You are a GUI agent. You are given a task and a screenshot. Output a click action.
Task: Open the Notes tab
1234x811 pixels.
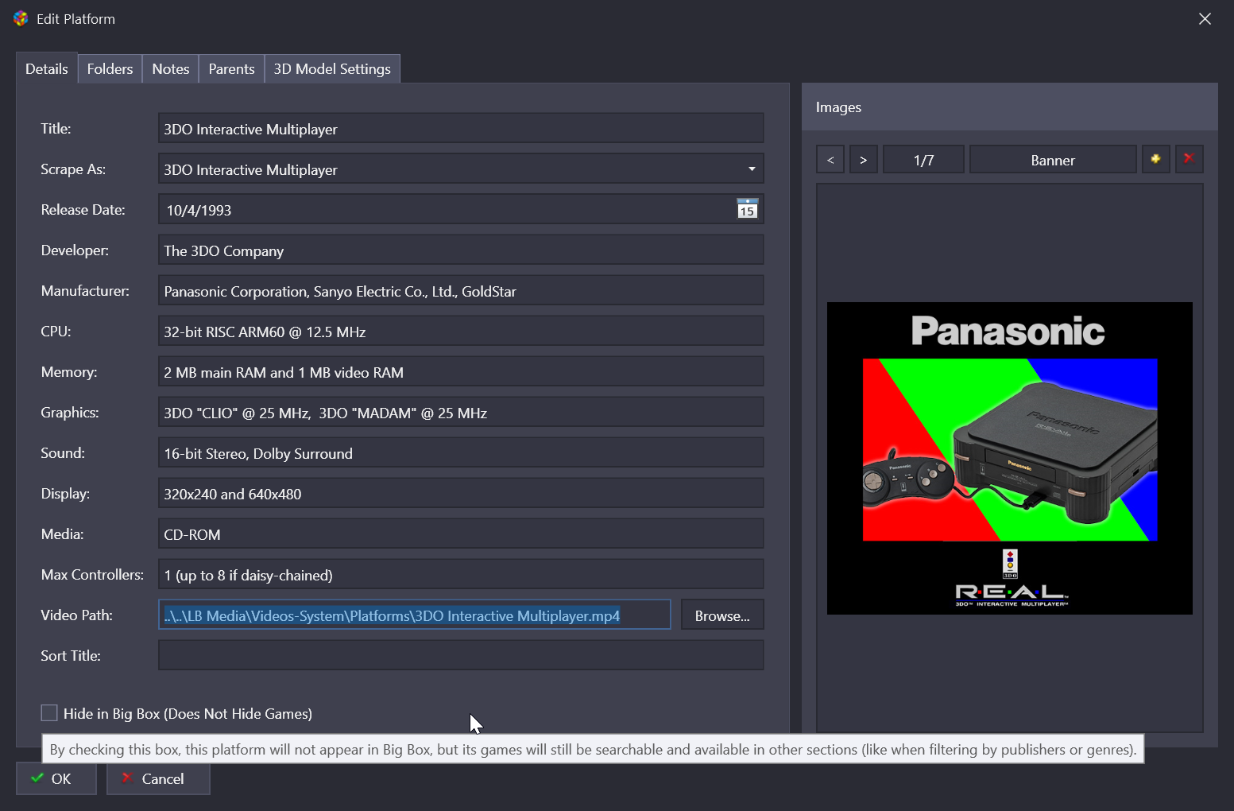point(171,69)
